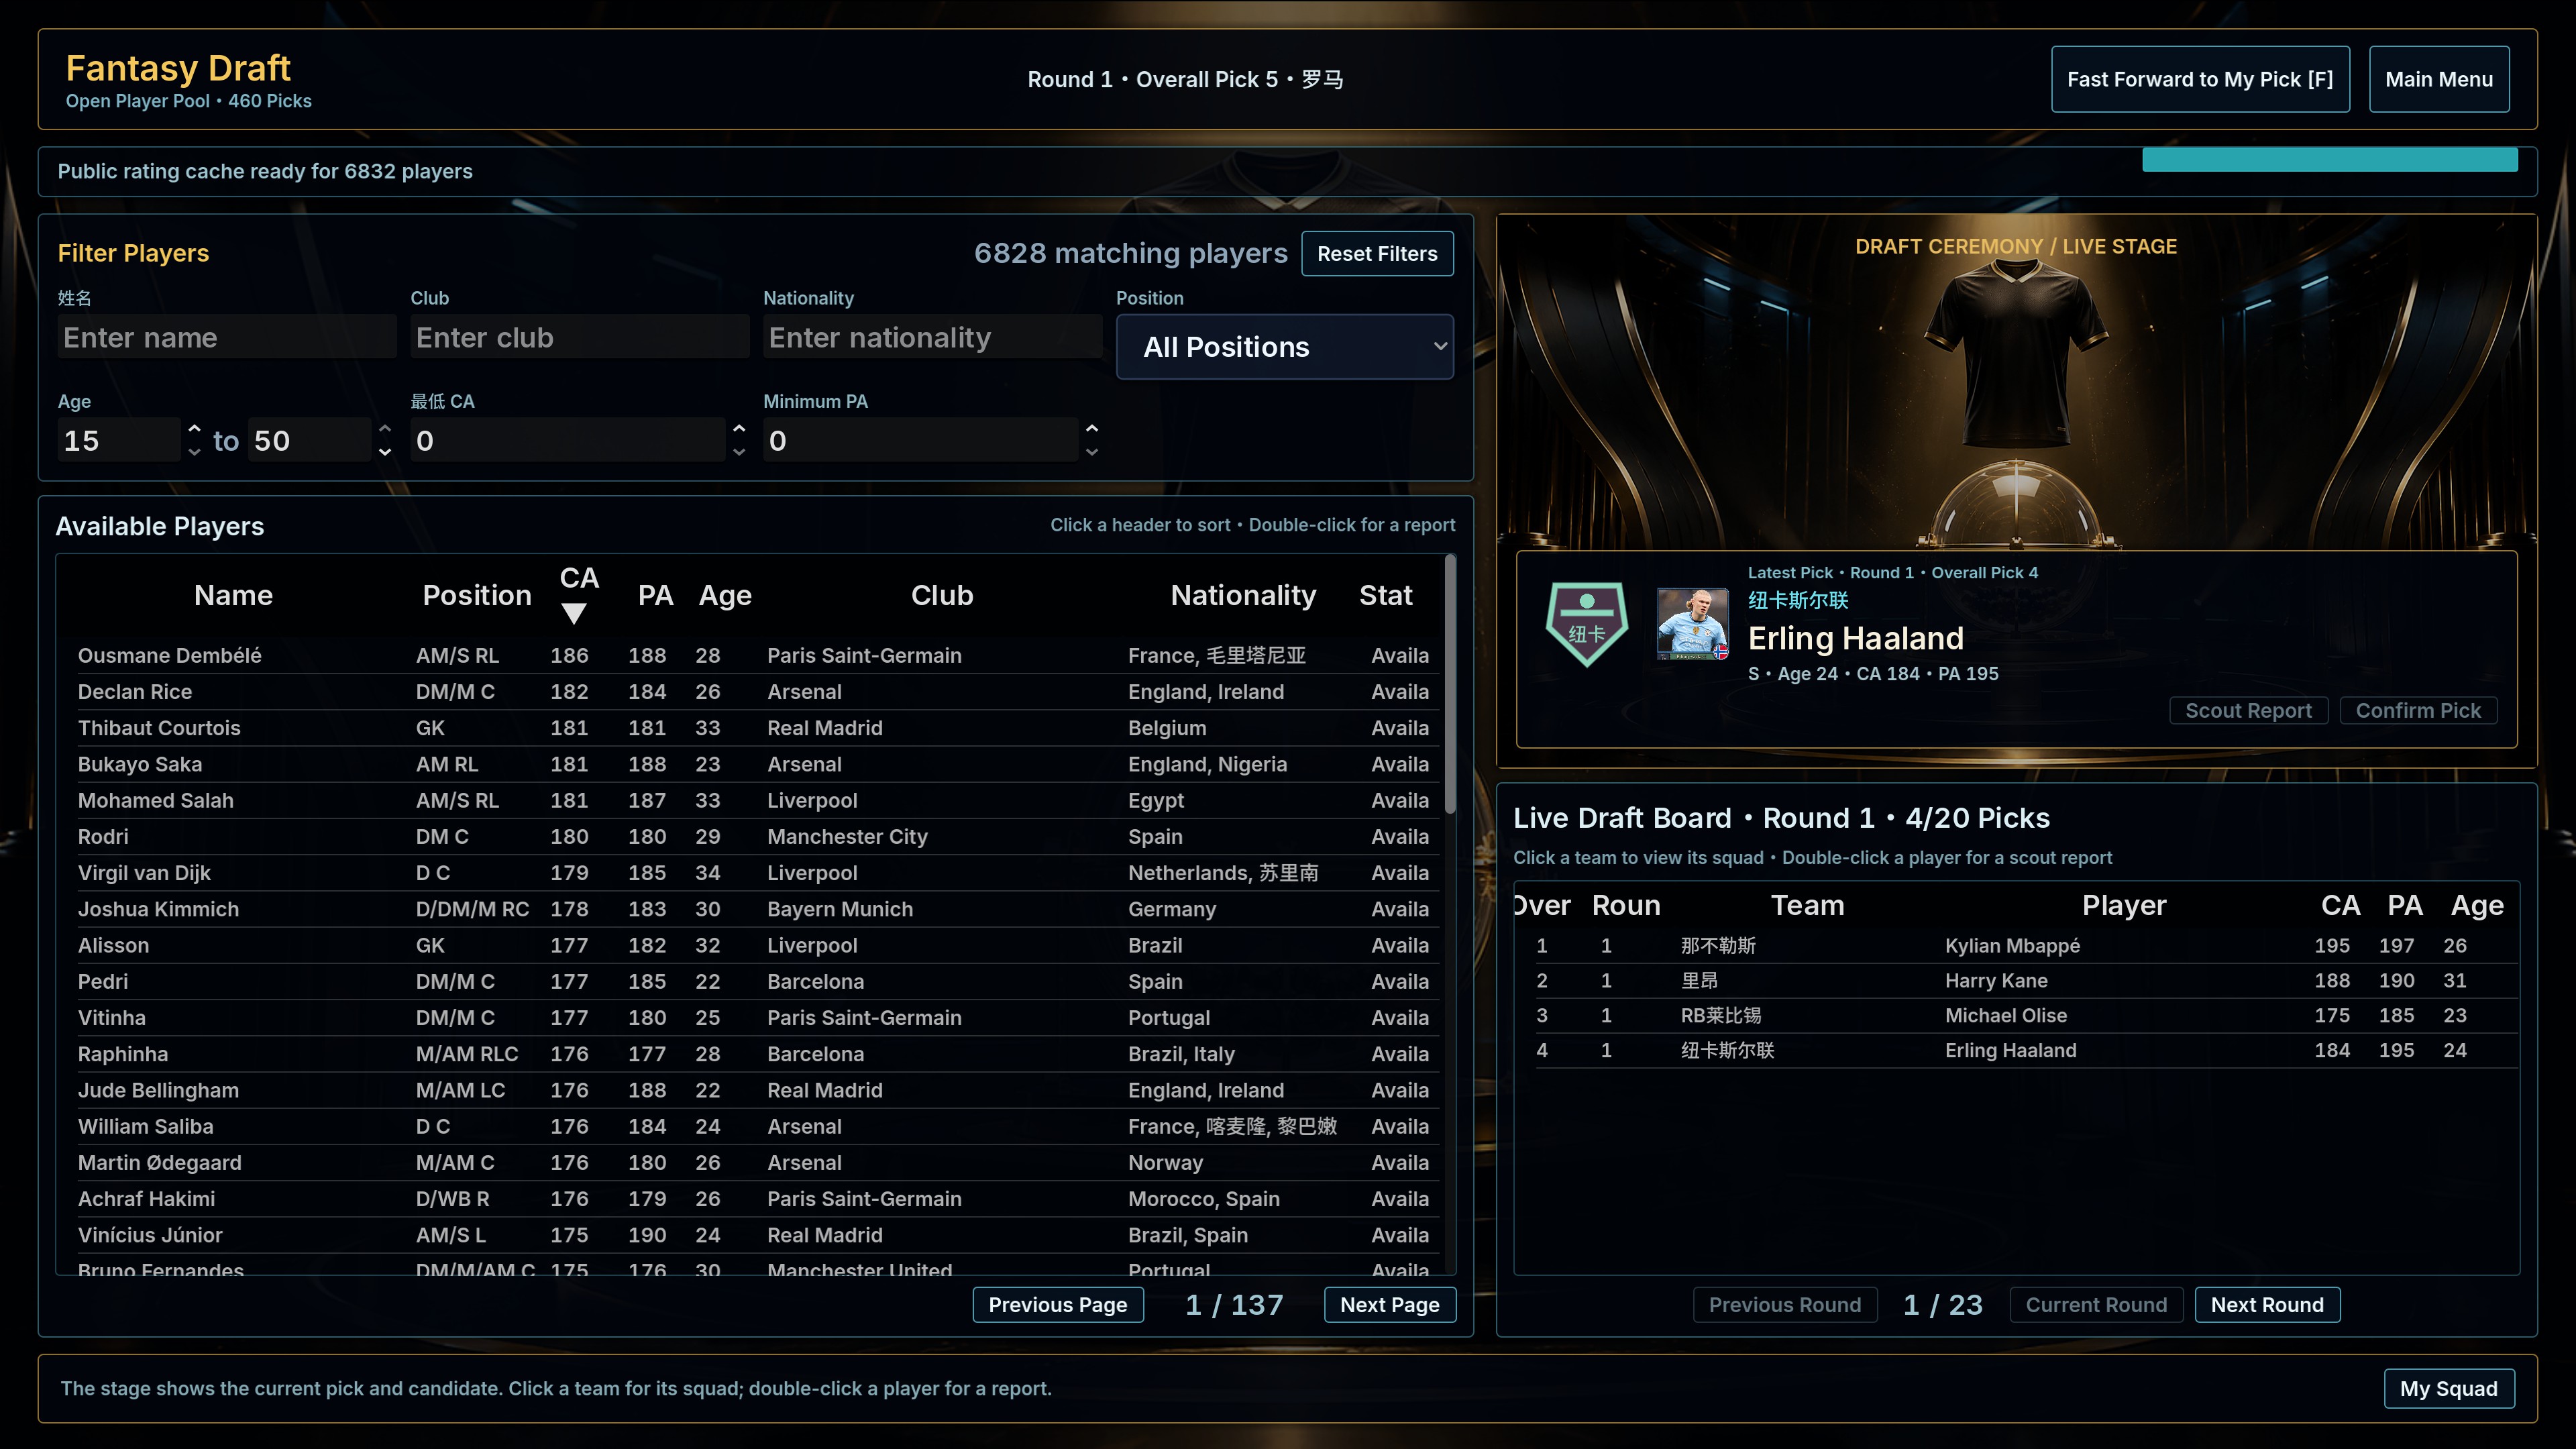Image resolution: width=2576 pixels, height=1449 pixels.
Task: Focus the Enter name filter field
Action: tap(227, 337)
